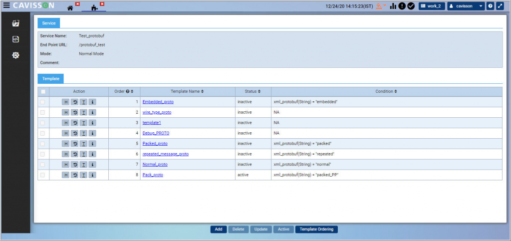Click the T text icon for template1
The width and height of the screenshot is (511, 241).
(84, 123)
